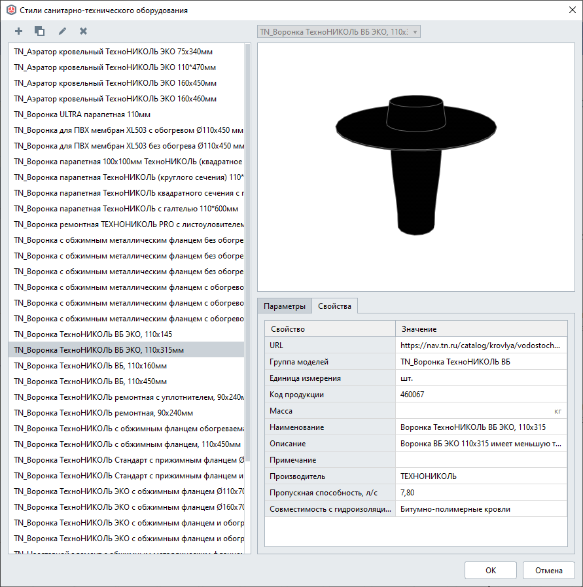Select TN_Воронка парапетная ТехноНИКОЛЬ с галтелью 110*600мм
This screenshot has height=587, width=583.
point(126,209)
